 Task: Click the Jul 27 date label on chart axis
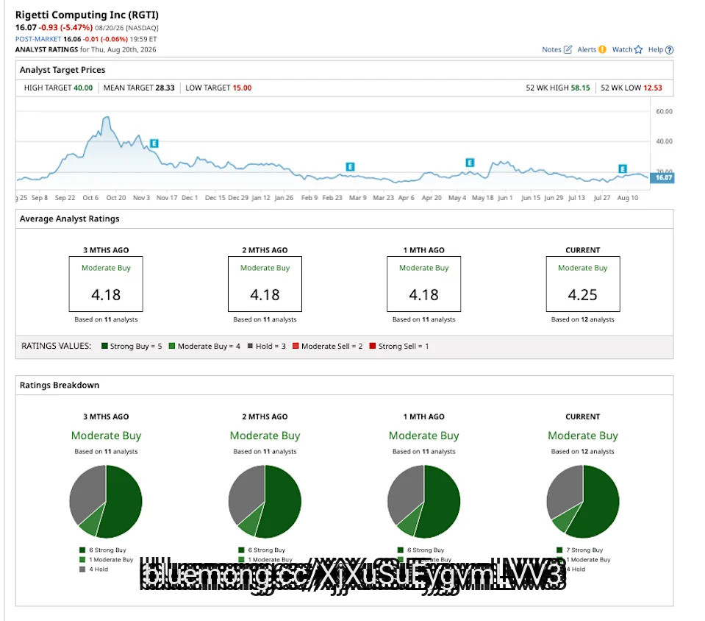[x=602, y=197]
